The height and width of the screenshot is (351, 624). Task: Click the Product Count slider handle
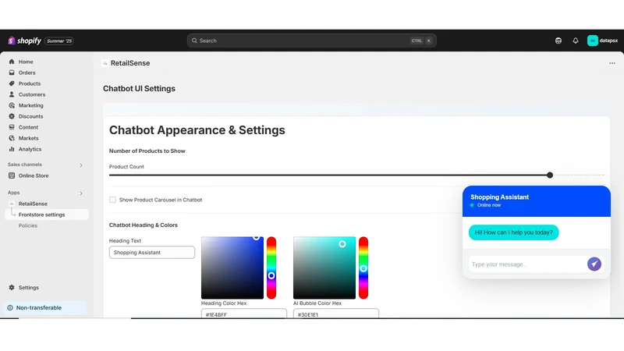550,175
